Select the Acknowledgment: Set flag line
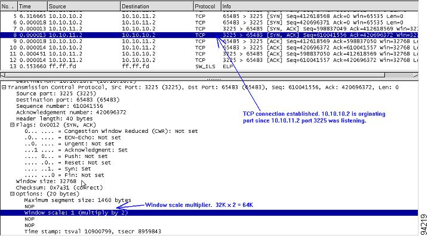Viewport: 428px width, 236px height. [x=76, y=150]
